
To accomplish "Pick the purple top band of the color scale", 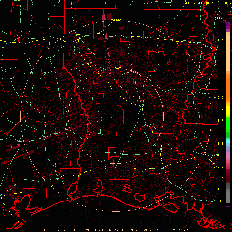I will [x=228, y=26].
